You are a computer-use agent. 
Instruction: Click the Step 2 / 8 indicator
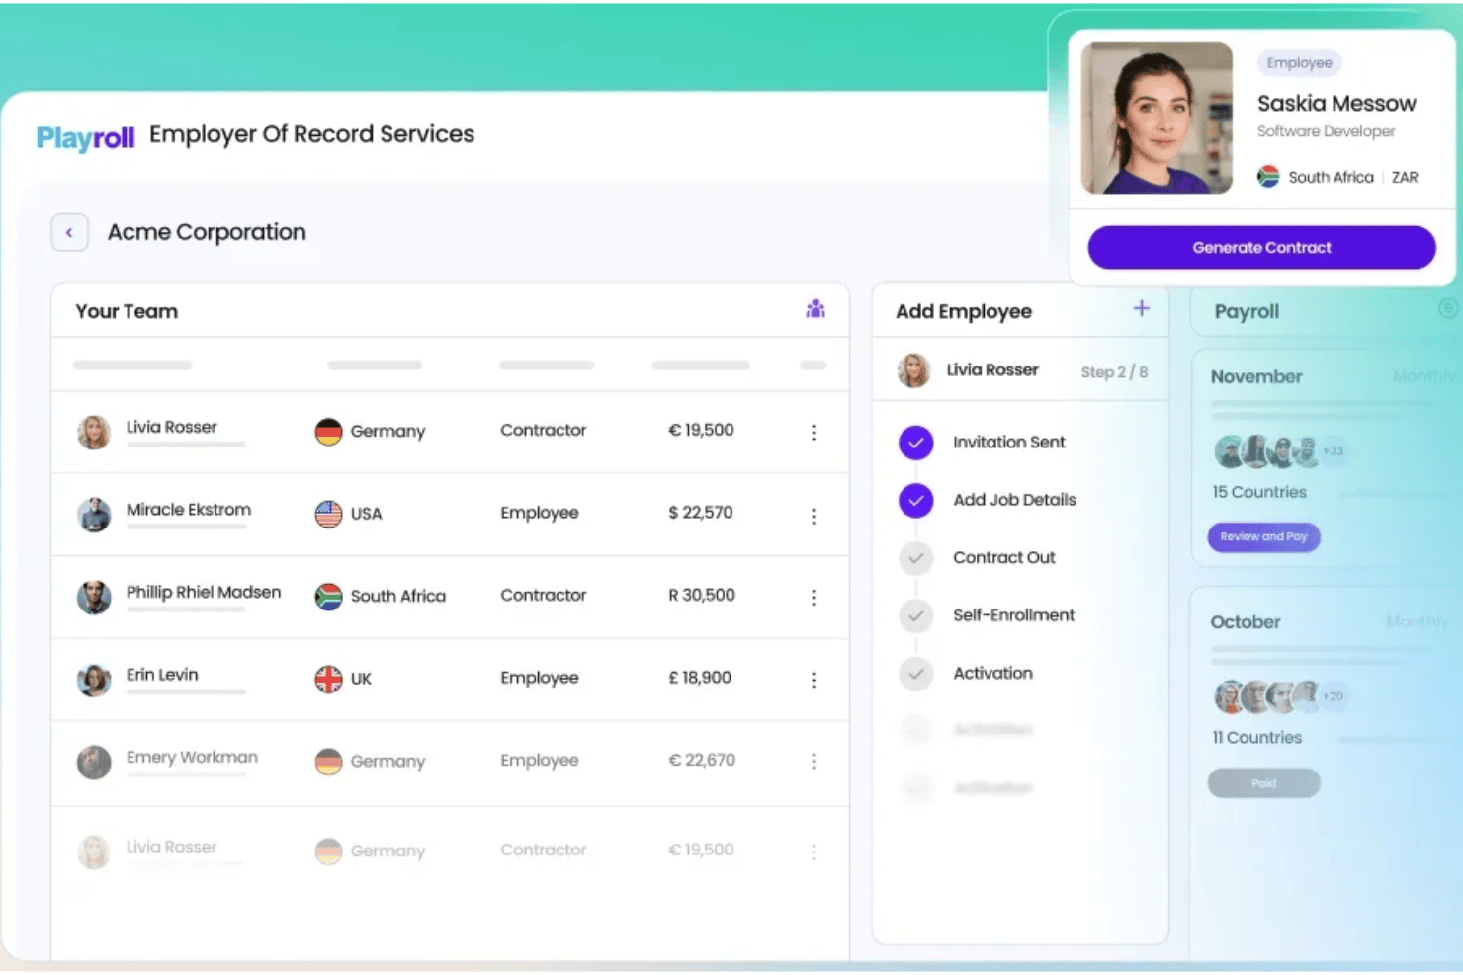(1114, 372)
